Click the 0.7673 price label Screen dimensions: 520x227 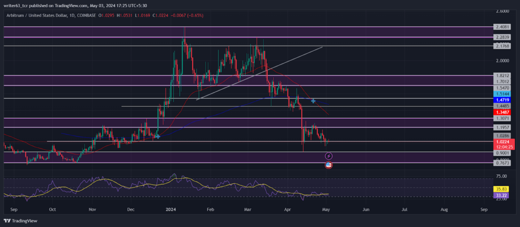click(x=501, y=164)
